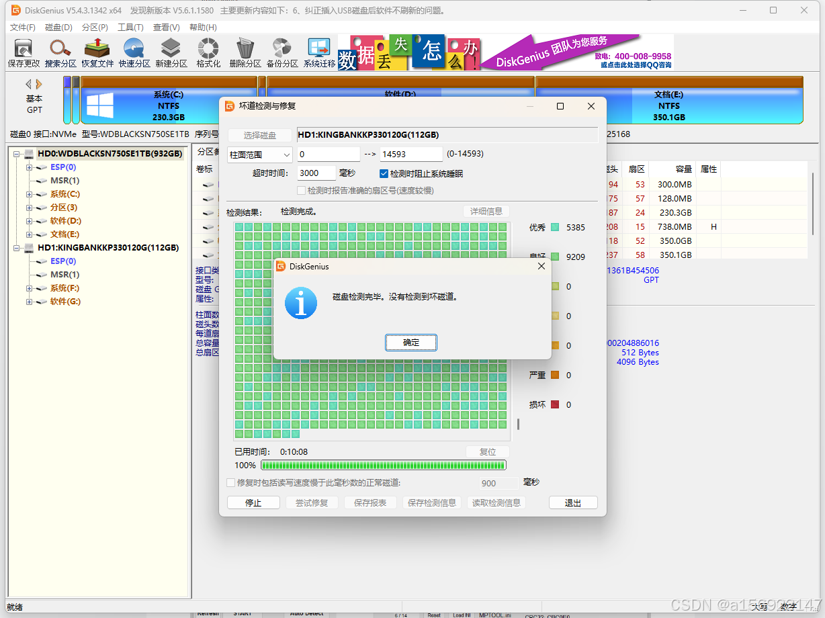Click the HD0 WDBLACKSN750SE1TB disk icon
Image resolution: width=825 pixels, height=618 pixels.
click(29, 154)
